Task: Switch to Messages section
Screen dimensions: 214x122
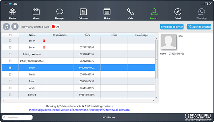Action: [x=60, y=14]
